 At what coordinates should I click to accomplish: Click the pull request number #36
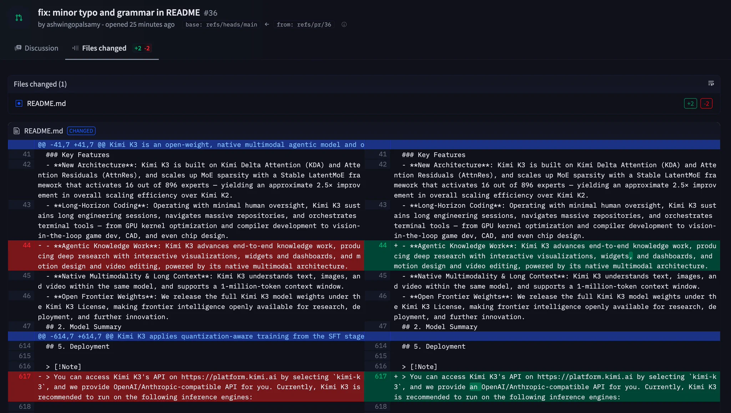coord(211,13)
